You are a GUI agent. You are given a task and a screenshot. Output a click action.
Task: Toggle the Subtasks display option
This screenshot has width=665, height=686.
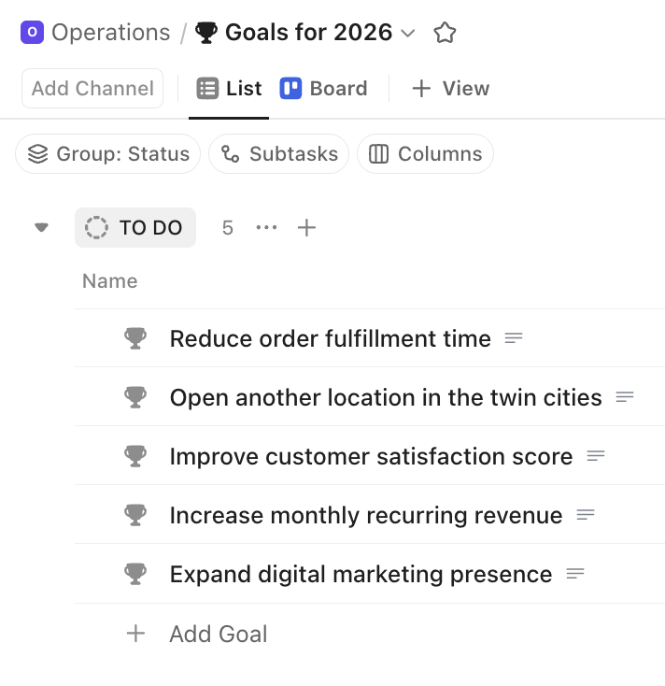click(x=279, y=154)
